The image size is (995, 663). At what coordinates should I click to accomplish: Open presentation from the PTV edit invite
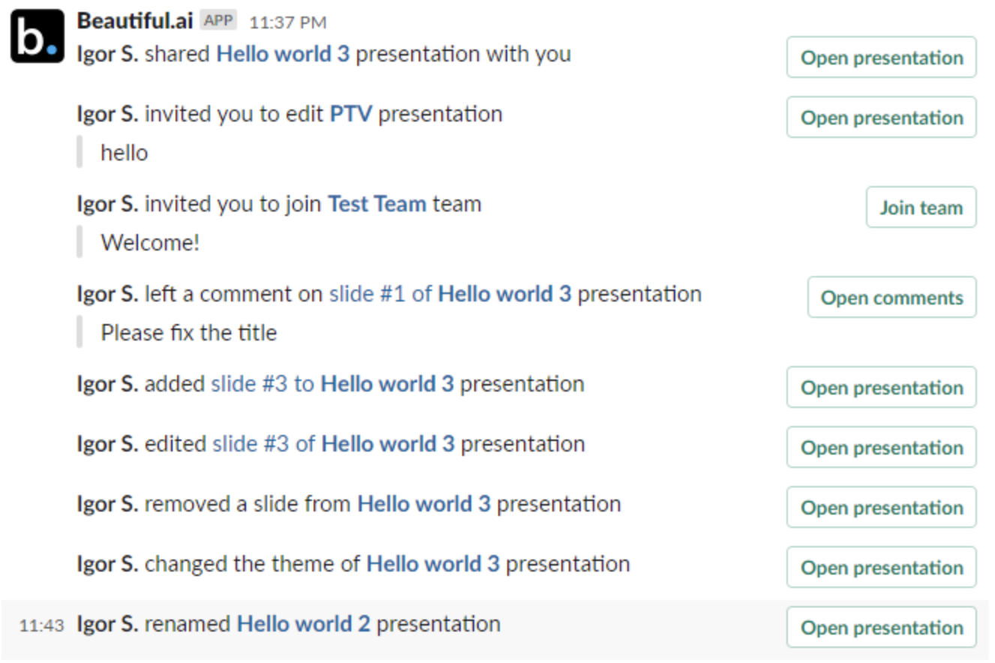pyautogui.click(x=882, y=118)
